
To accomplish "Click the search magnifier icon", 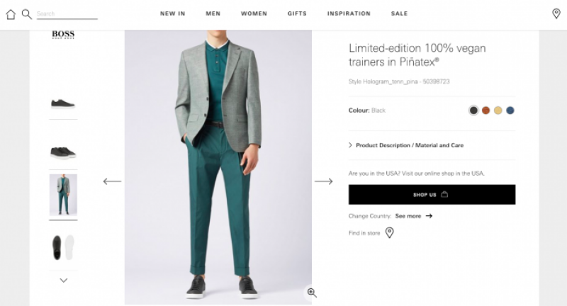I will pos(26,13).
